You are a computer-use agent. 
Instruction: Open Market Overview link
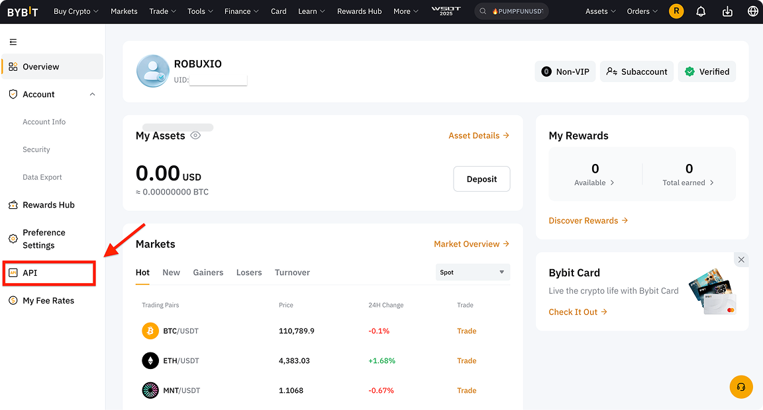[x=472, y=244]
